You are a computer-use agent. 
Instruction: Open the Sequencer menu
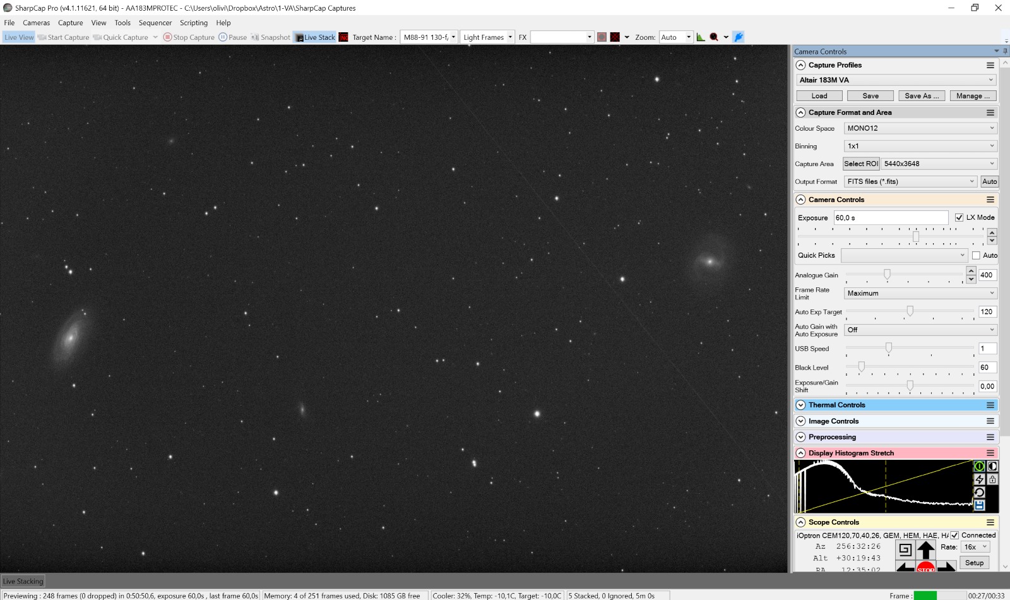(x=155, y=23)
